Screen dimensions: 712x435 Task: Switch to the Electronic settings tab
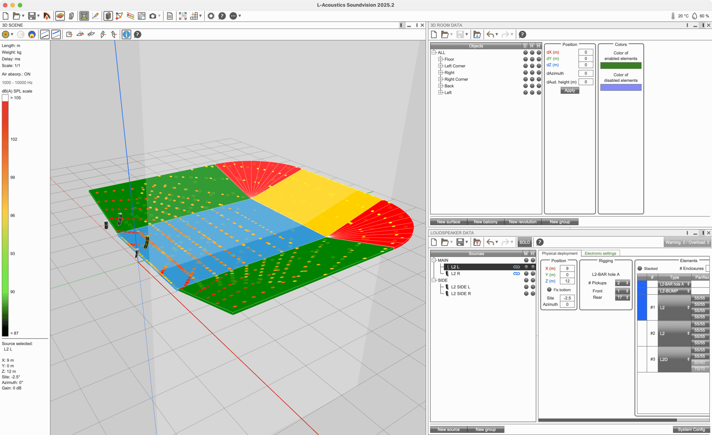click(x=600, y=253)
